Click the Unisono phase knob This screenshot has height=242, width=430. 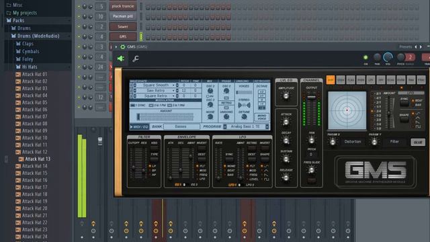(226, 117)
